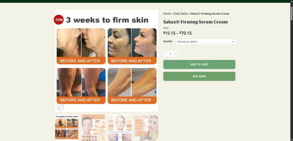Screen dimensions: 293x141
Task: Click the quantity number input field
Action: pos(170,54)
